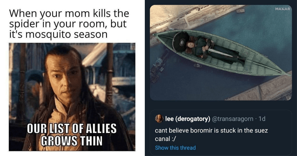Click the @transaragorn handle
This screenshot has height=156, width=297.
click(232, 119)
